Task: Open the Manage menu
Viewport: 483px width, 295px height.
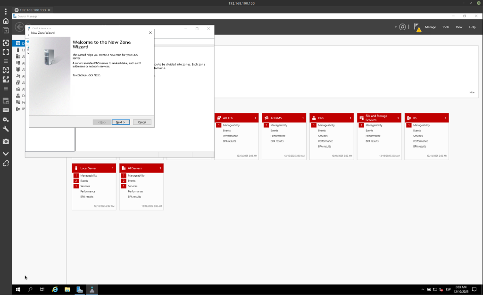Action: (430, 27)
